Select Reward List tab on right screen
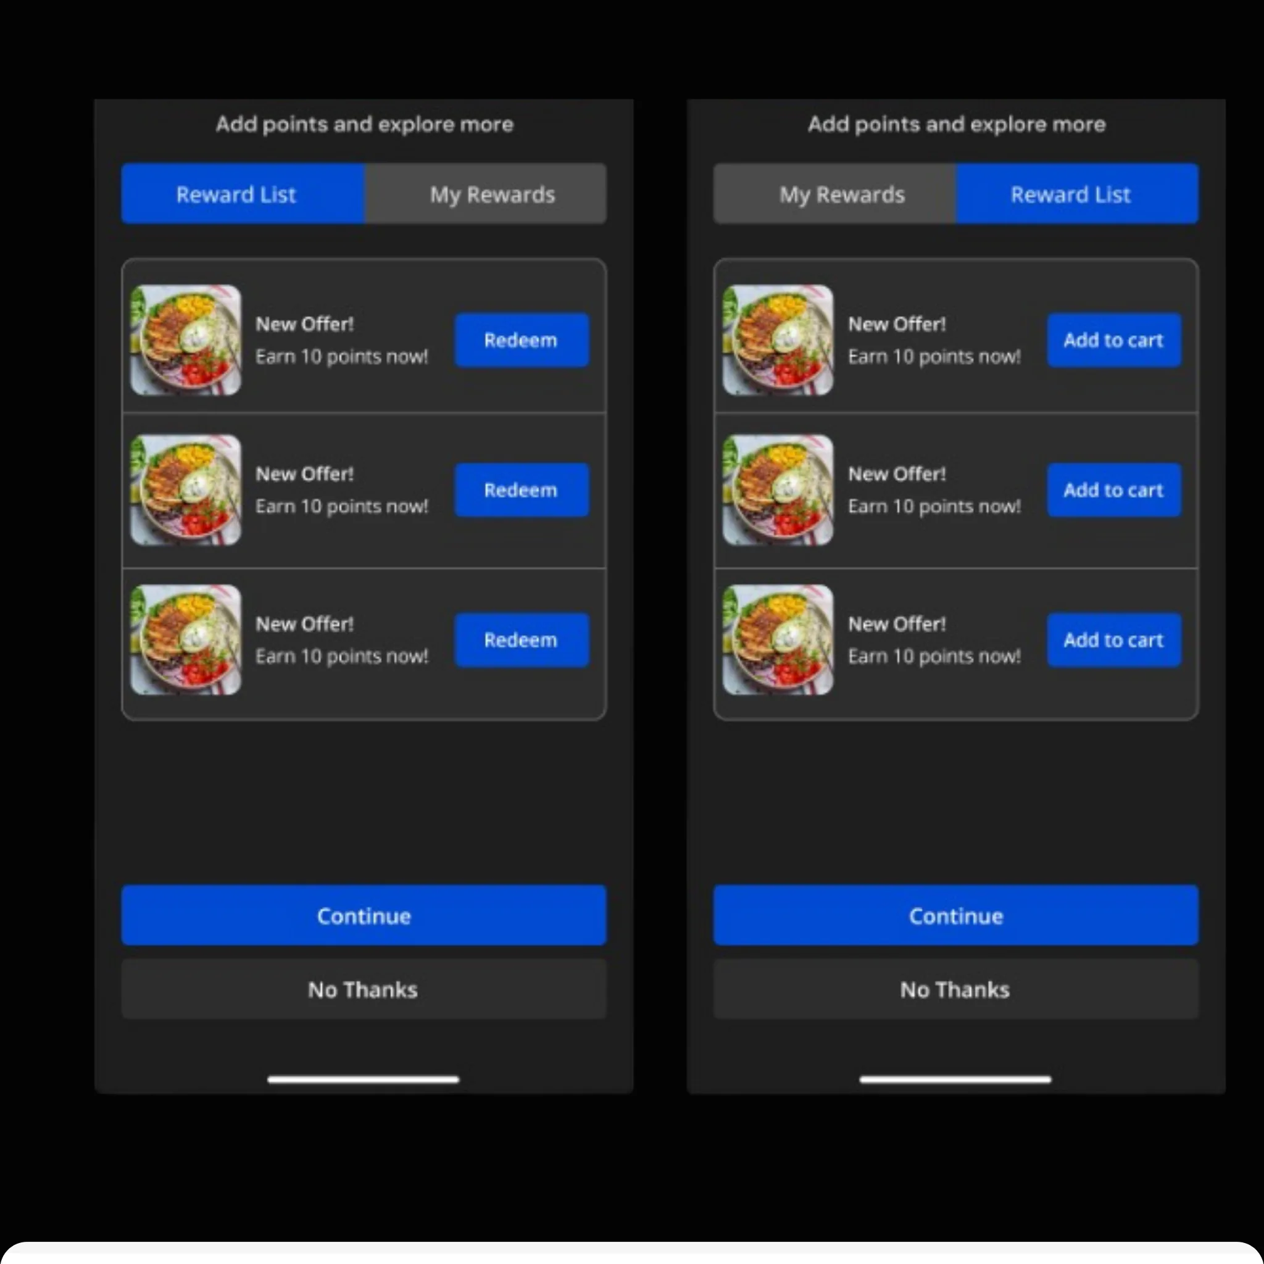 (1078, 194)
